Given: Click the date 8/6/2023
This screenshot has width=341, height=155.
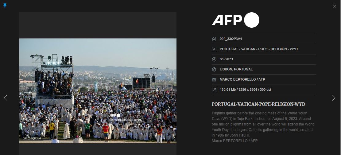Looking at the screenshot, I should click(x=226, y=59).
